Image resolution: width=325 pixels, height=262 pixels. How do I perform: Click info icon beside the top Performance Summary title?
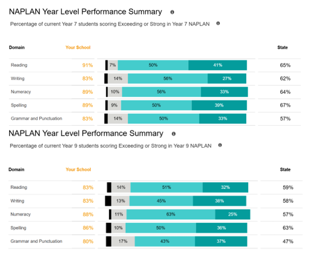tap(172, 12)
